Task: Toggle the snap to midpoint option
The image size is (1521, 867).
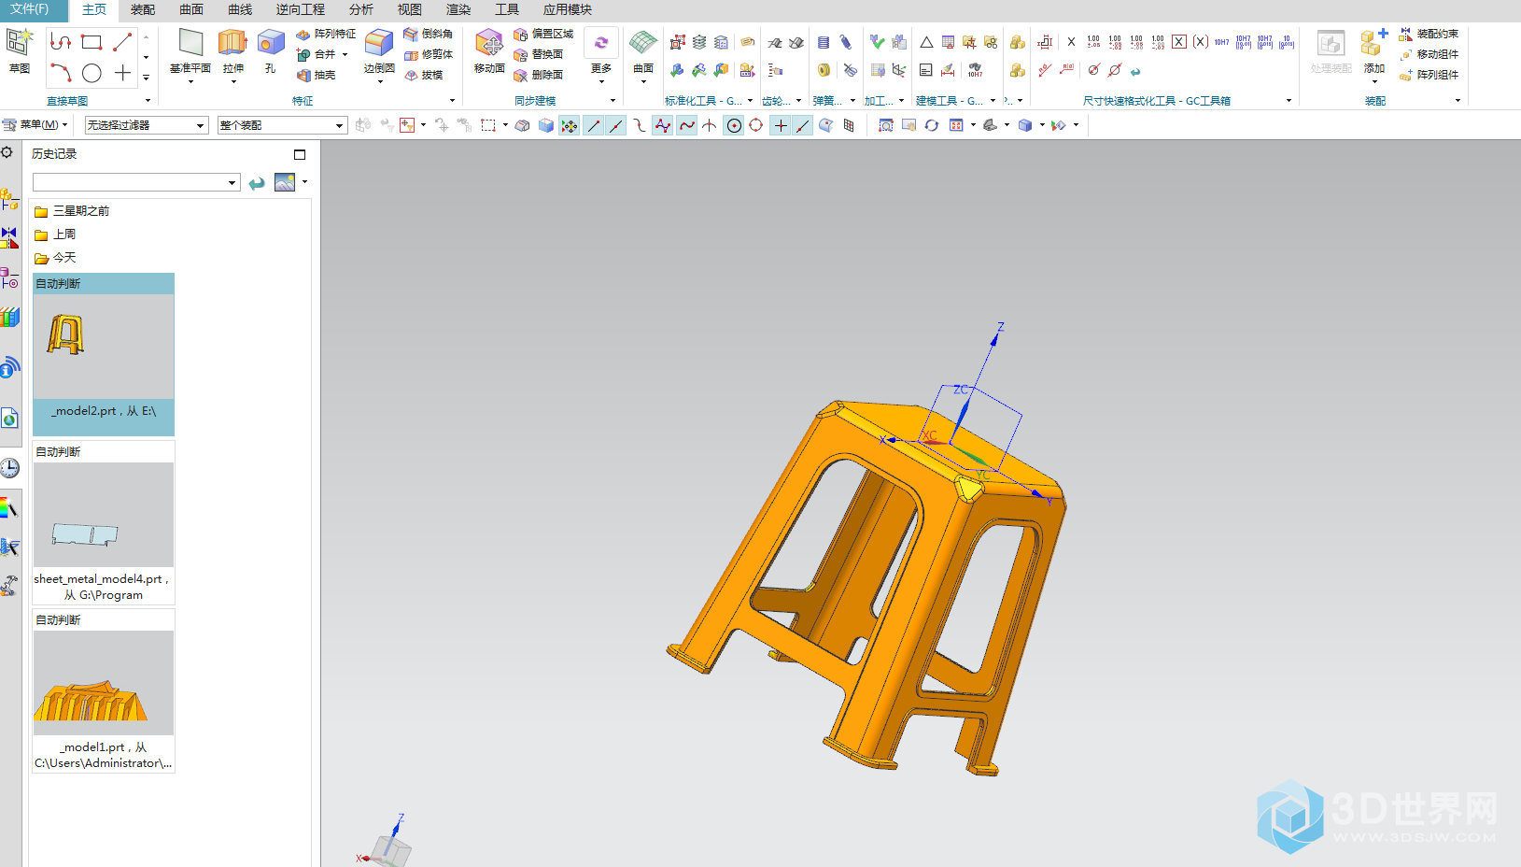Action: (x=615, y=125)
